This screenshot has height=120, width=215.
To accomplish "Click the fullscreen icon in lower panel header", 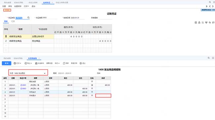I will (213, 58).
